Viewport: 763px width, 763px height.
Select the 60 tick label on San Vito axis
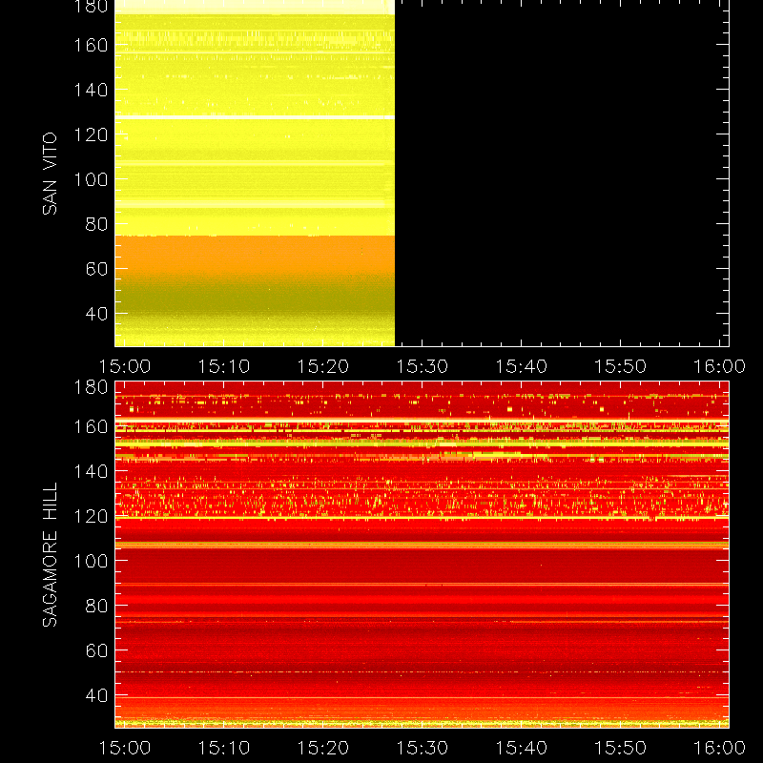[96, 269]
